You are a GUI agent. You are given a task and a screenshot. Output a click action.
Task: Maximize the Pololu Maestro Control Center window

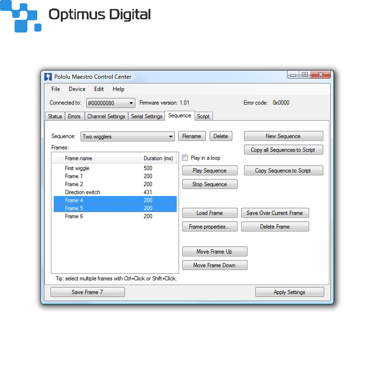(304, 75)
